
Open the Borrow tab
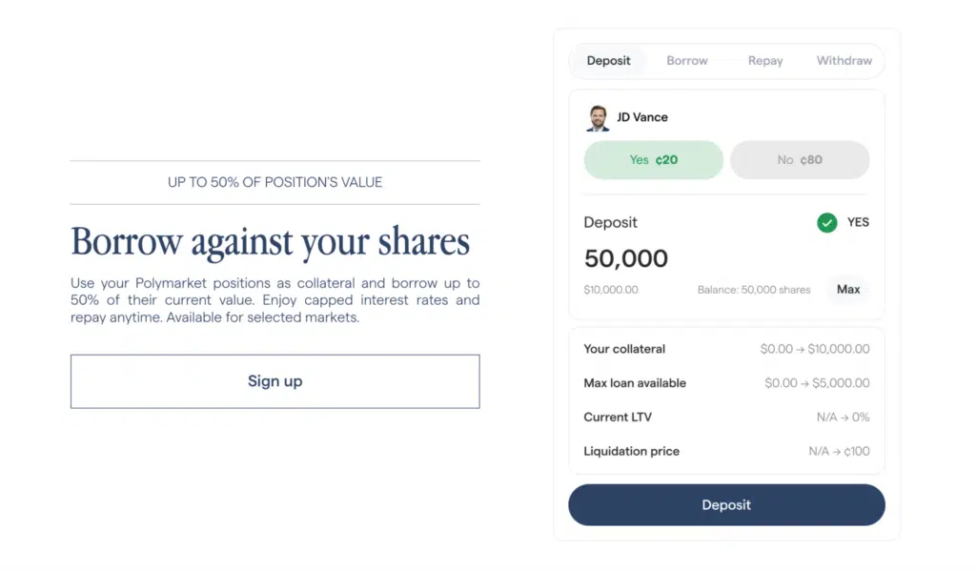687,61
